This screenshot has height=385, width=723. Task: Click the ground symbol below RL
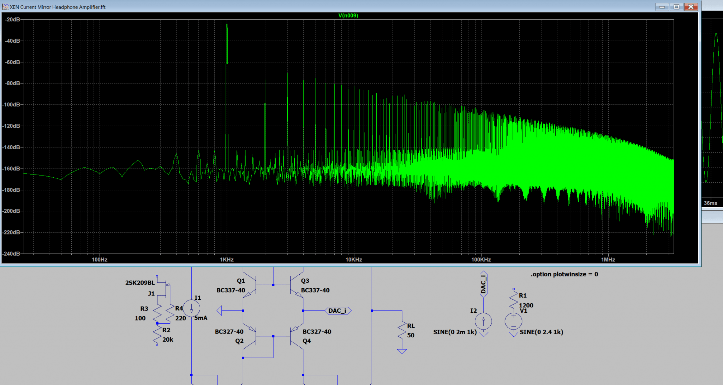tap(402, 351)
